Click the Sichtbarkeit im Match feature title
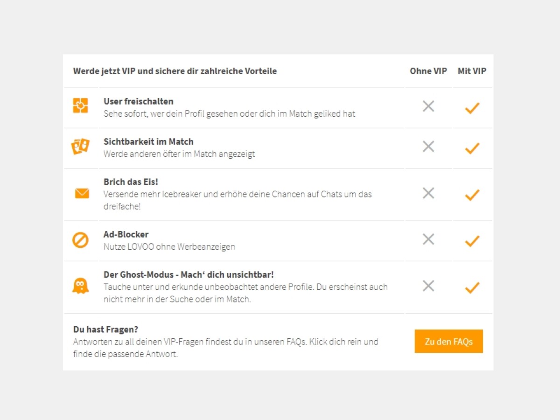 pyautogui.click(x=148, y=141)
